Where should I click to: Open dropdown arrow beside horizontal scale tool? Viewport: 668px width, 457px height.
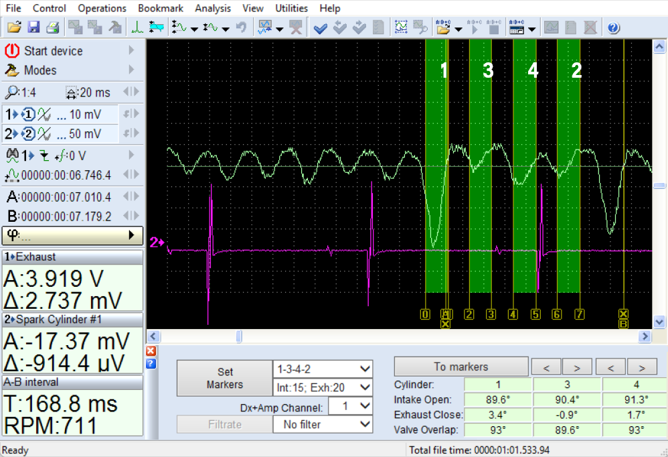pyautogui.click(x=226, y=29)
